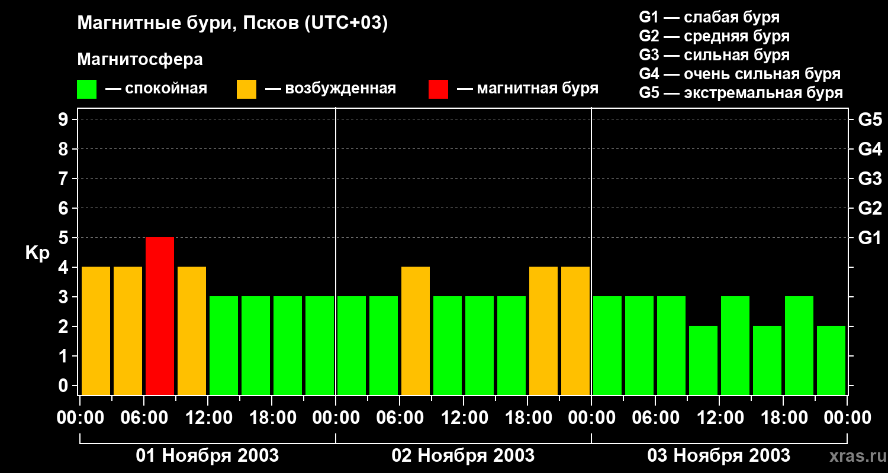Click the "01 Ноября 2003" date label
The width and height of the screenshot is (888, 473).
coord(207,456)
